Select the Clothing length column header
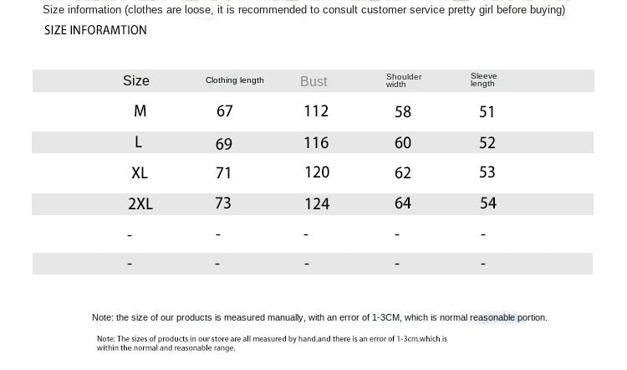The width and height of the screenshot is (627, 370). [x=235, y=80]
